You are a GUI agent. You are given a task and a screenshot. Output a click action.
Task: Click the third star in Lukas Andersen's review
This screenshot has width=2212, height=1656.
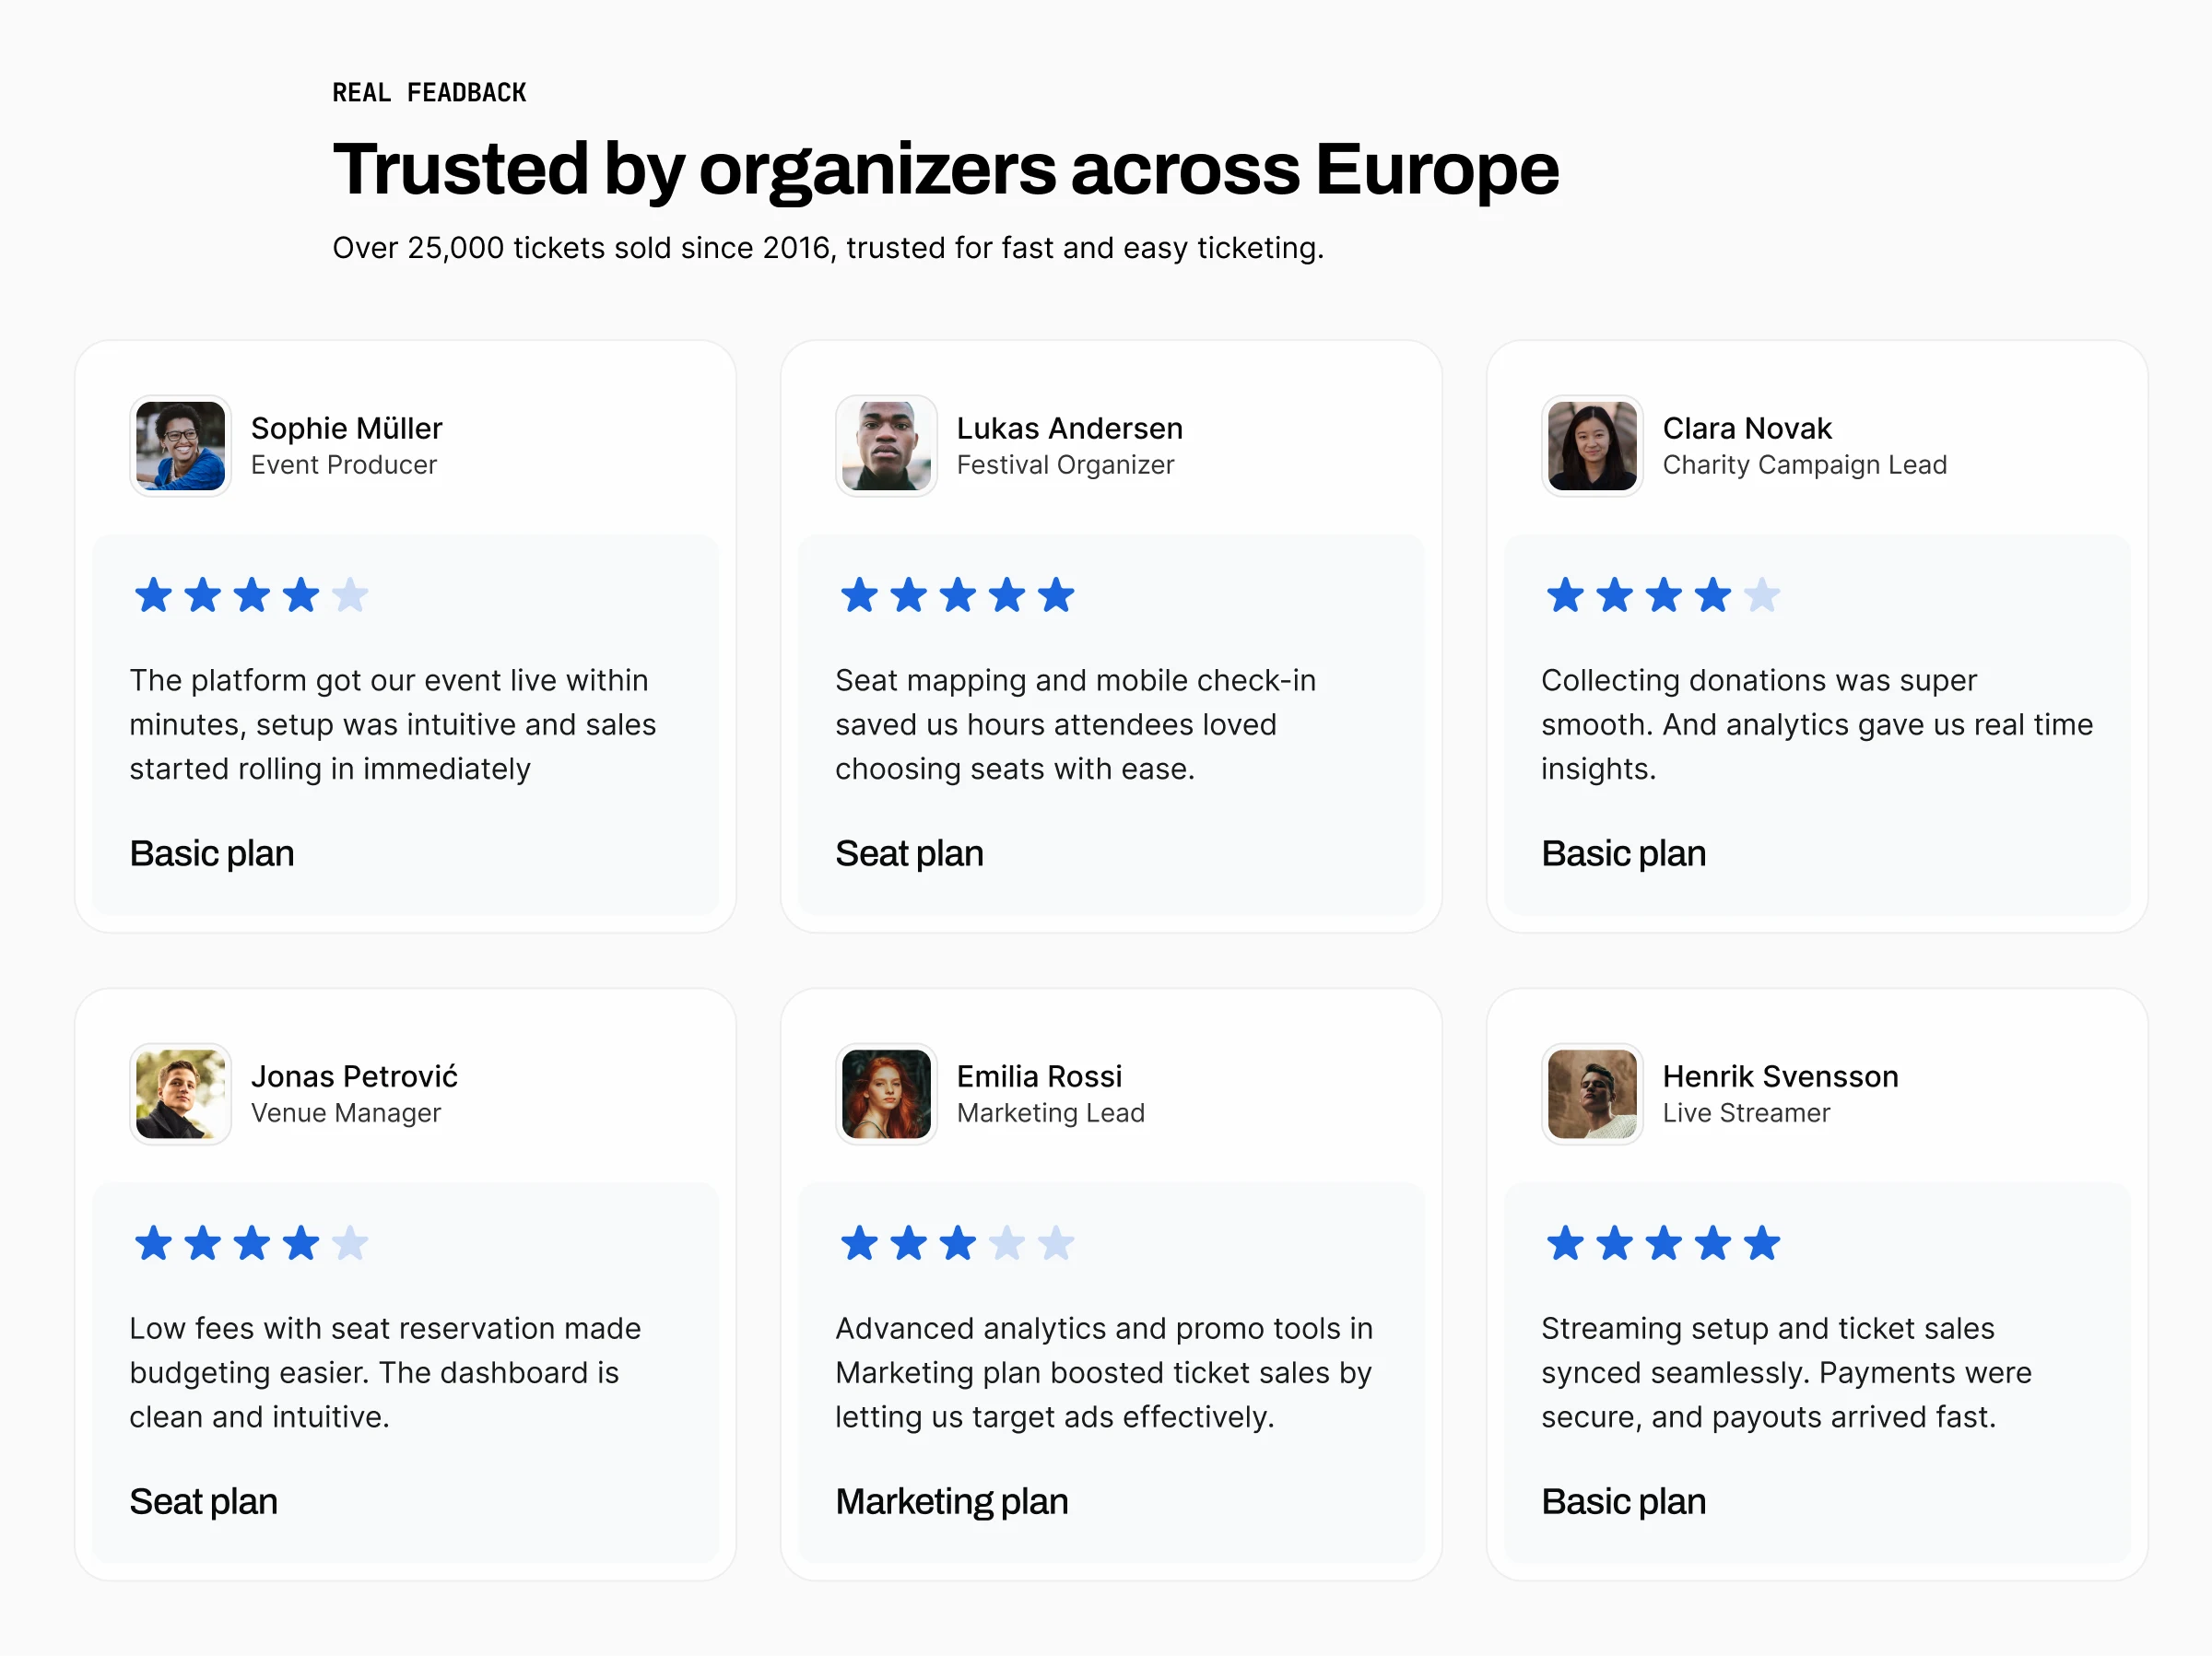pos(958,595)
